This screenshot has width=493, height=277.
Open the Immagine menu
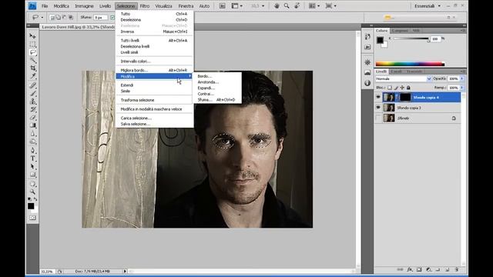(84, 6)
